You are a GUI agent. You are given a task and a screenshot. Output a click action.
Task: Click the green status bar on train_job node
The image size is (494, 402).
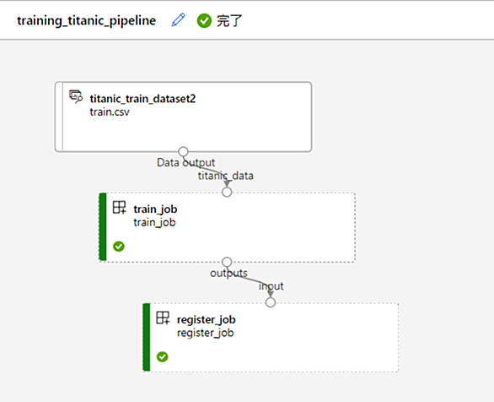(103, 227)
